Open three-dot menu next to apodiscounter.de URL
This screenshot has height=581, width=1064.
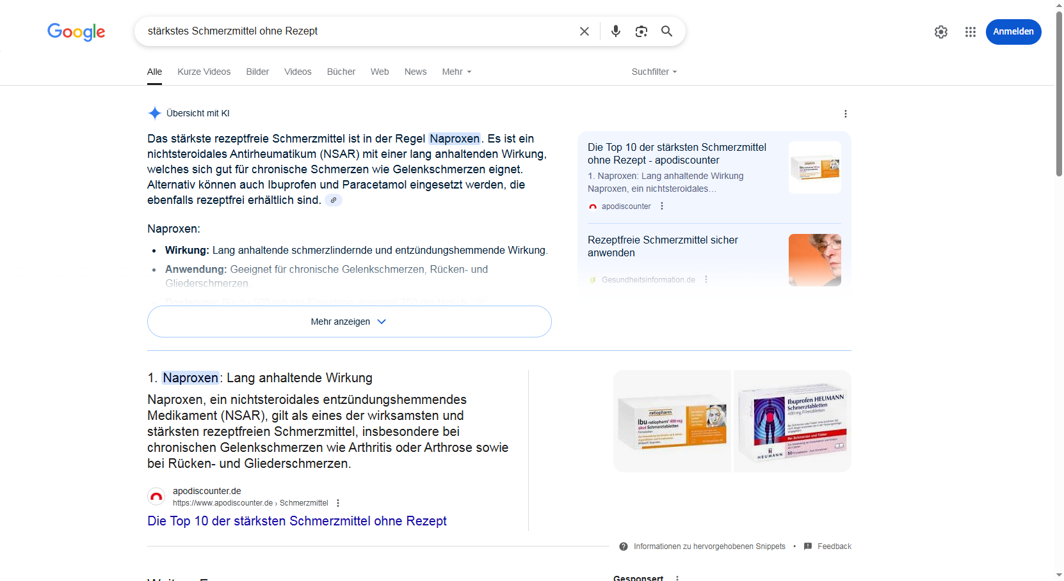[x=338, y=503]
